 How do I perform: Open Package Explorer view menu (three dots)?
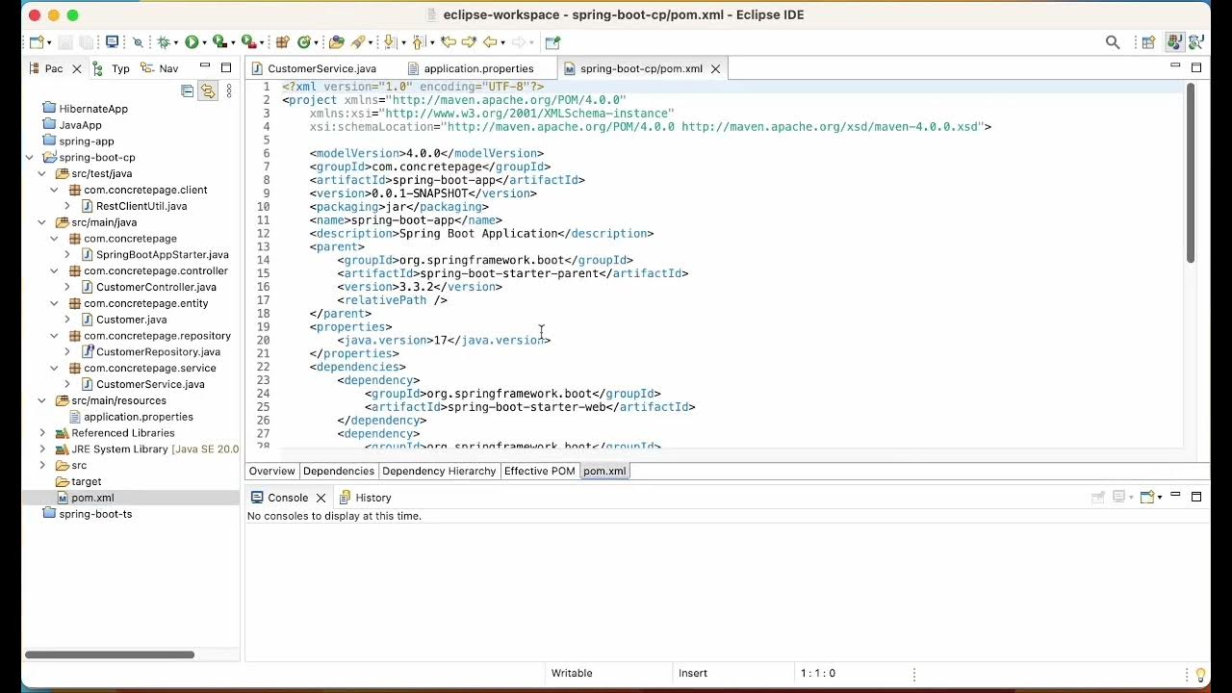click(x=229, y=91)
